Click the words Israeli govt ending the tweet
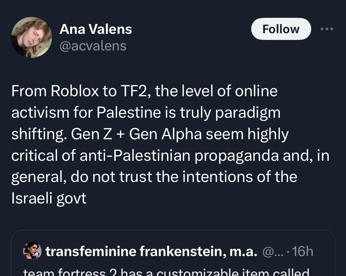346x276 pixels. click(49, 199)
